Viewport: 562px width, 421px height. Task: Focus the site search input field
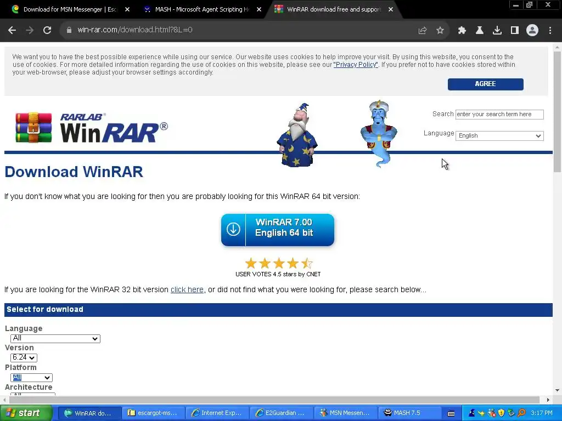(x=499, y=114)
